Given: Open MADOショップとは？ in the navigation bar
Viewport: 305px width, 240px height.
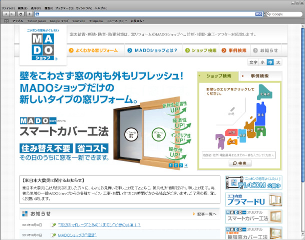Looking at the screenshot, I should pyautogui.click(x=152, y=50).
